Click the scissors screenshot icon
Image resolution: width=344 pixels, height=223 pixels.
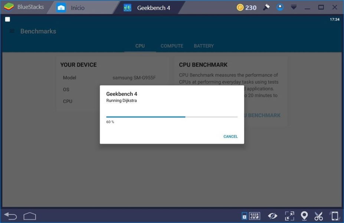(318, 216)
